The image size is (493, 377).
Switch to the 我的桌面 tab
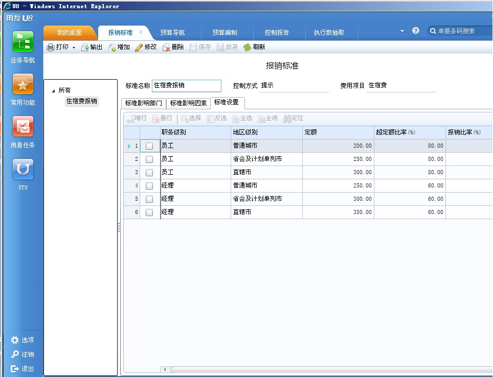(69, 33)
